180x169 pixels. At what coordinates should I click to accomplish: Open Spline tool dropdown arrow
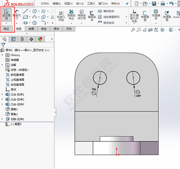[x=48, y=11]
